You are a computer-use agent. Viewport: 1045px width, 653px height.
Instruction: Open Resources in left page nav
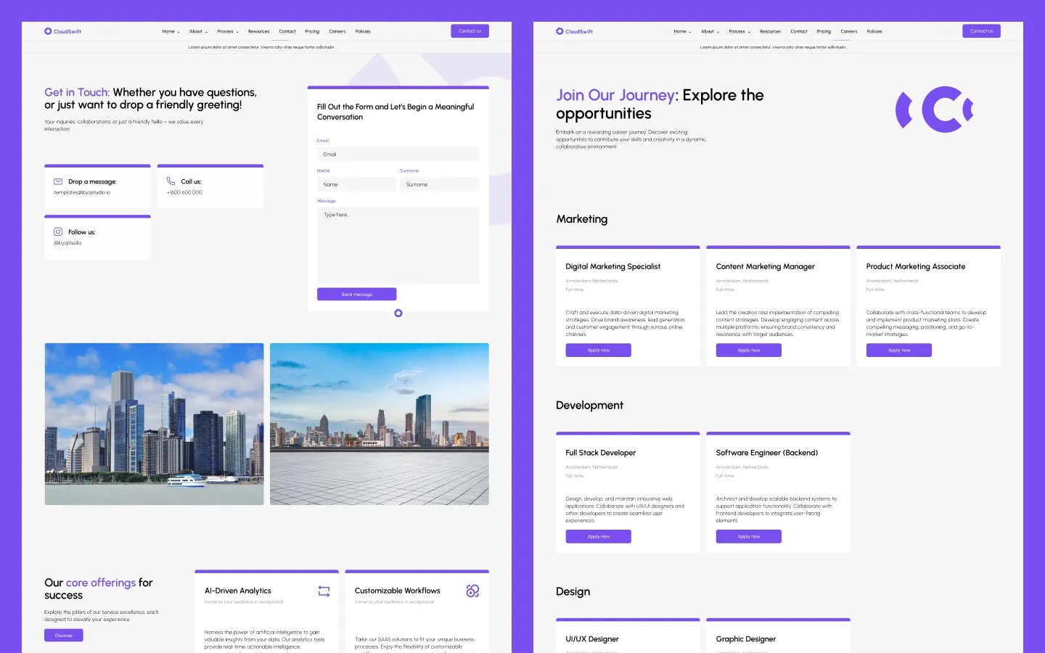click(x=258, y=31)
